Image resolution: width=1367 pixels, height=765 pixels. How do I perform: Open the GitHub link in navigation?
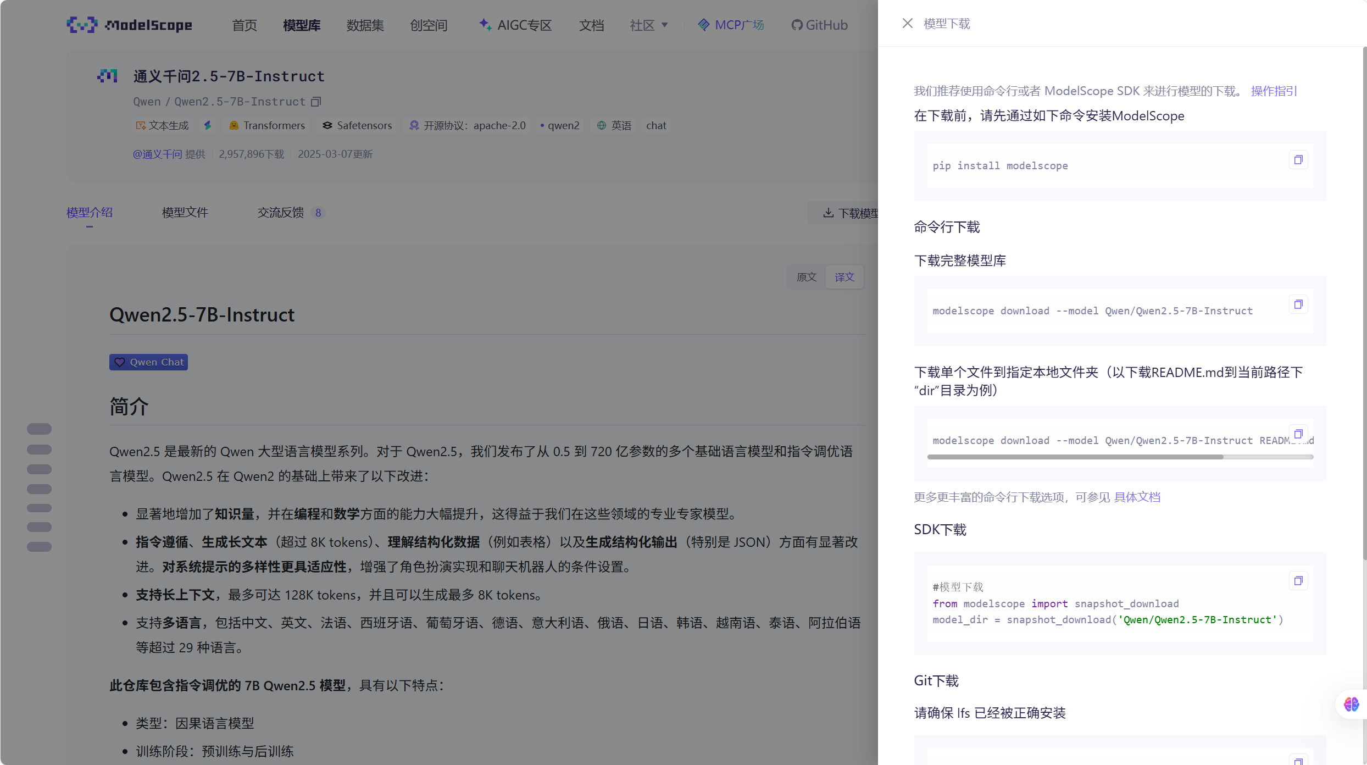pyautogui.click(x=819, y=25)
